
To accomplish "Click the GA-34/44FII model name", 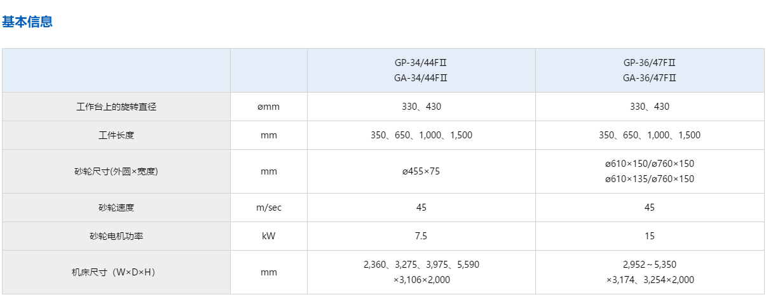I will click(421, 78).
